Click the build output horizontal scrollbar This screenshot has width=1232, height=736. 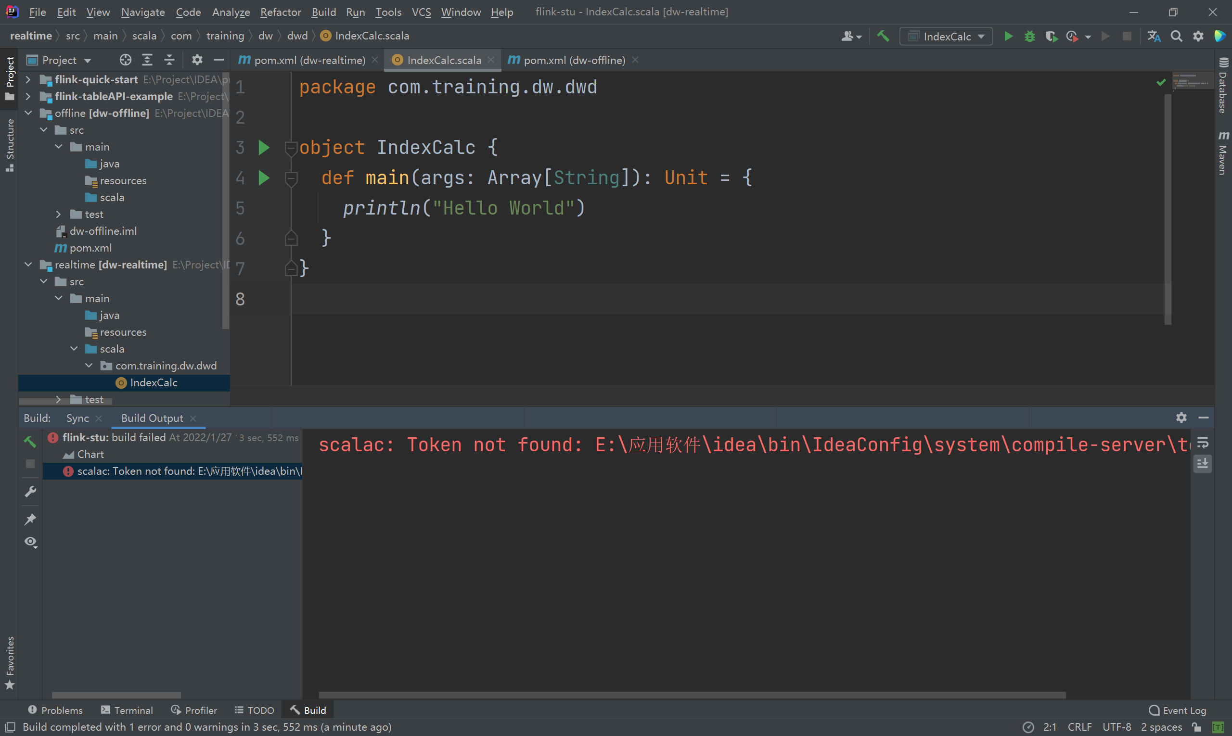692,695
